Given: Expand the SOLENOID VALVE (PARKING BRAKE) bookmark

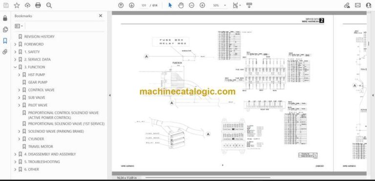Looking at the screenshot, I should coord(19,132).
